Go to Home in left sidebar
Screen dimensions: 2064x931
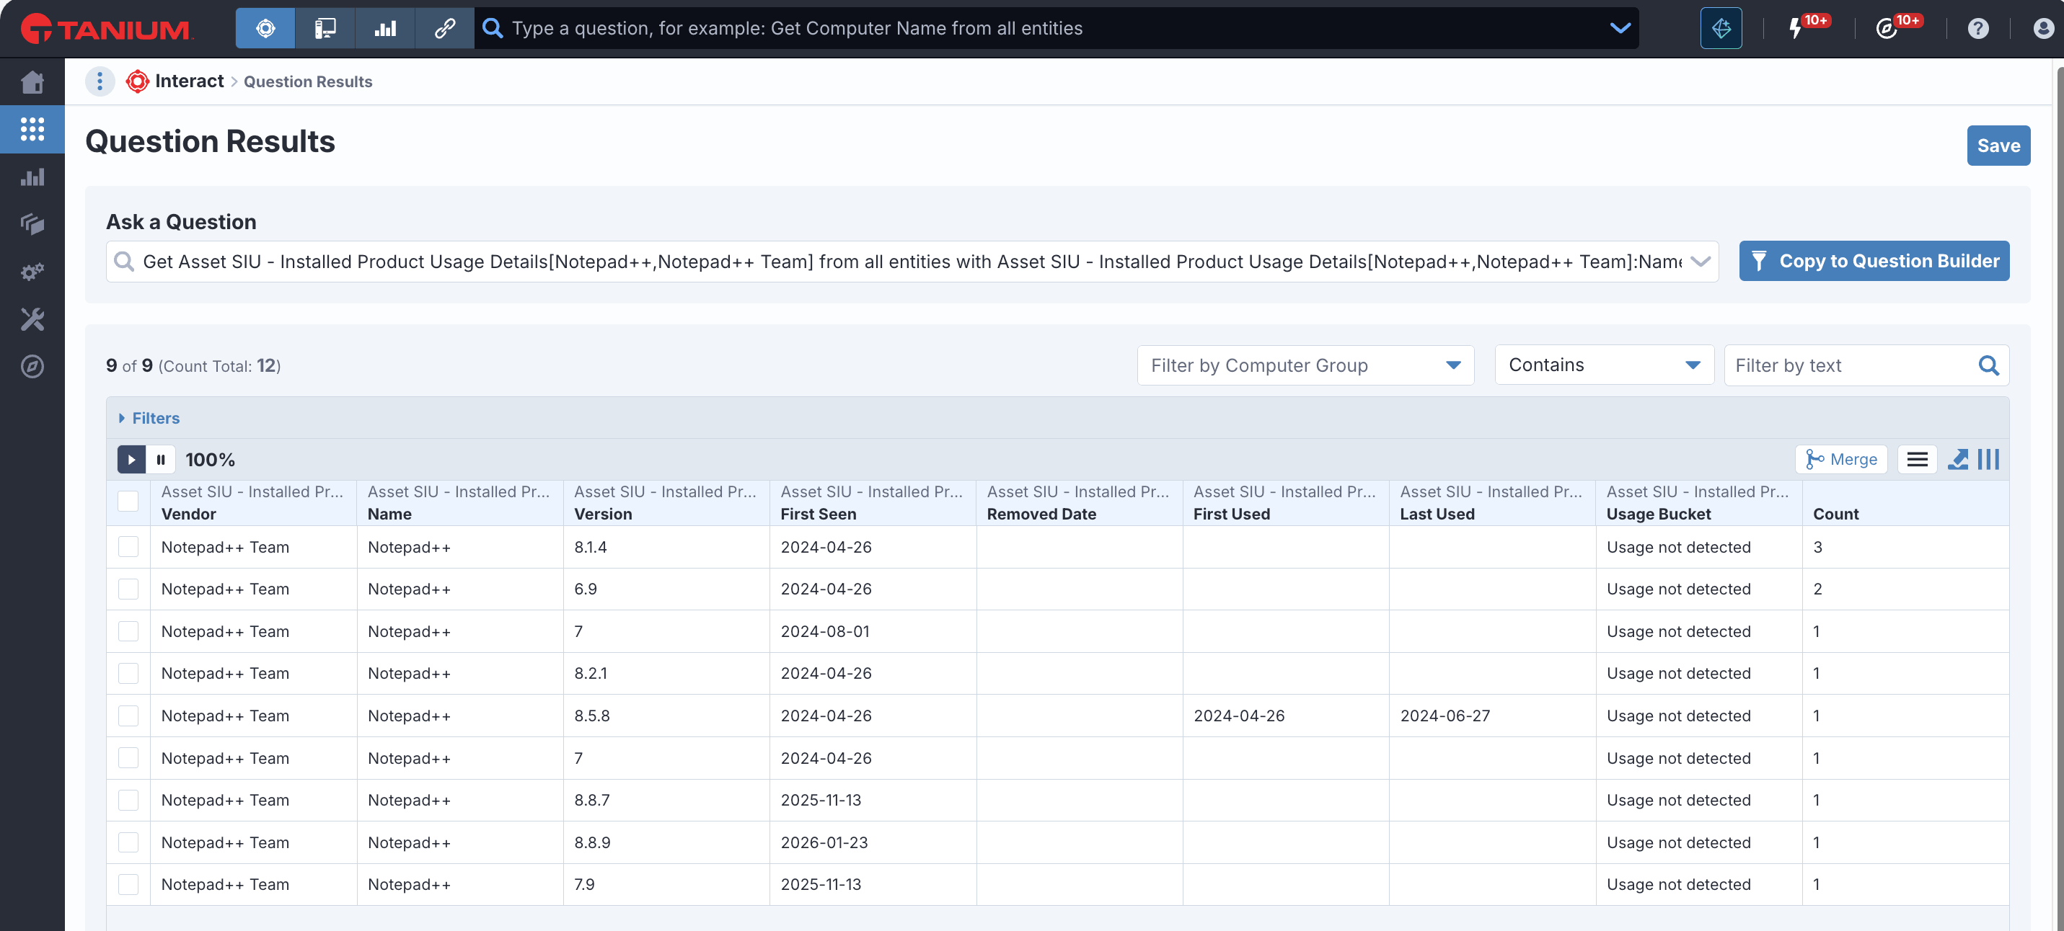click(32, 81)
